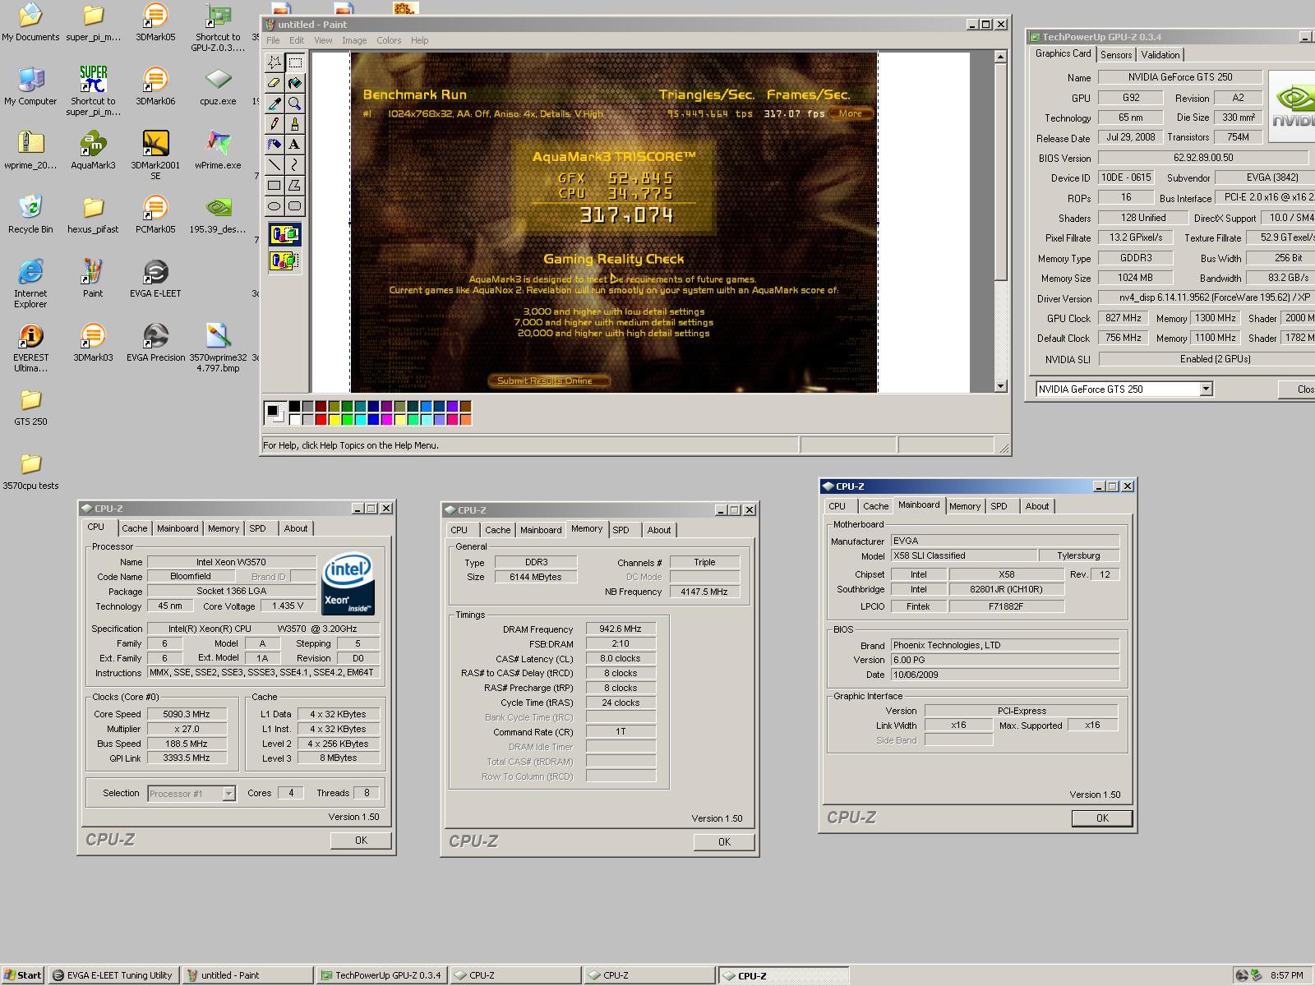Screen dimensions: 1315x986
Task: Click the EVEREST Ultimate desktop icon
Action: (x=30, y=347)
